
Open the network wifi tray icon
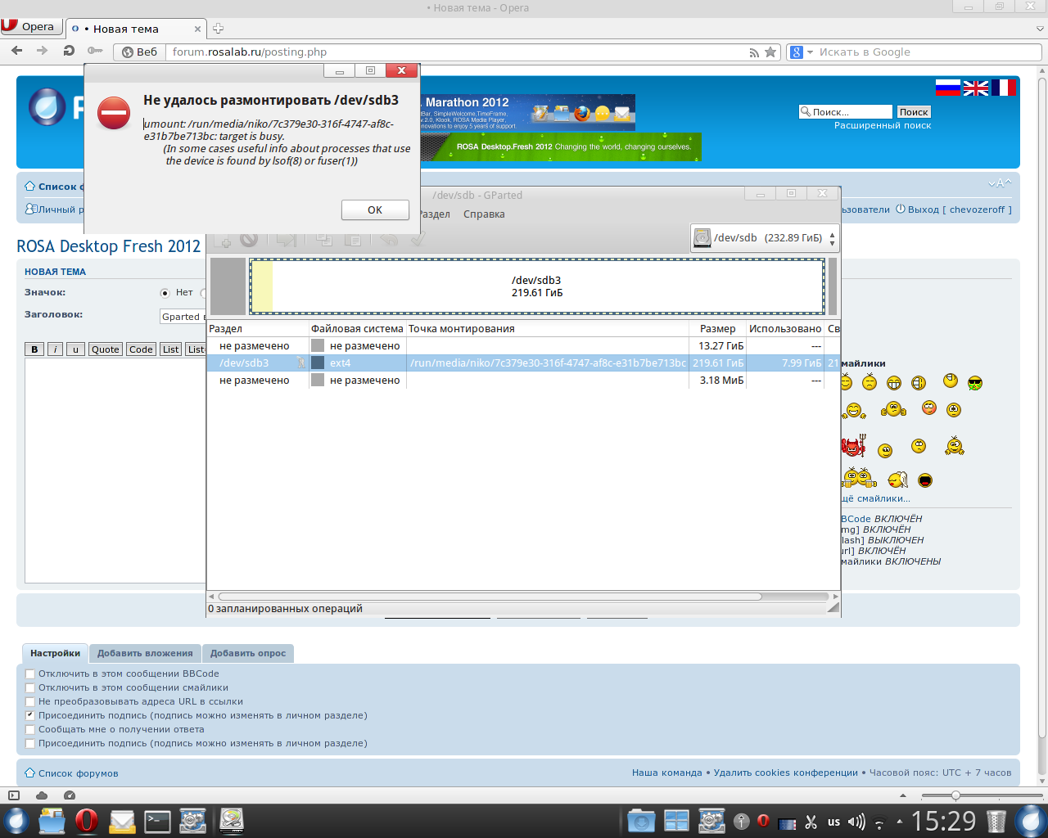880,822
